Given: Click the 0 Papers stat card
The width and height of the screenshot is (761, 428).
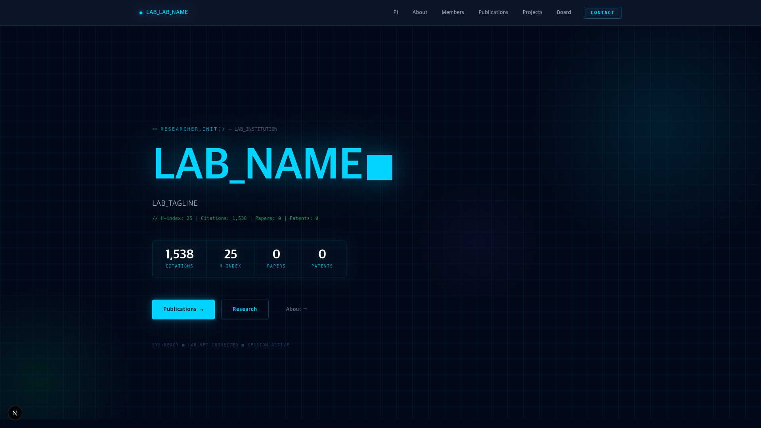Looking at the screenshot, I should pos(276,259).
